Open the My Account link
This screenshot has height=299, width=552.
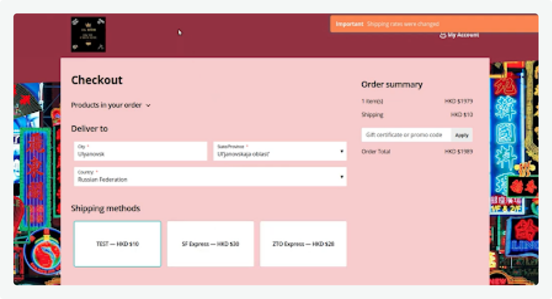[463, 35]
